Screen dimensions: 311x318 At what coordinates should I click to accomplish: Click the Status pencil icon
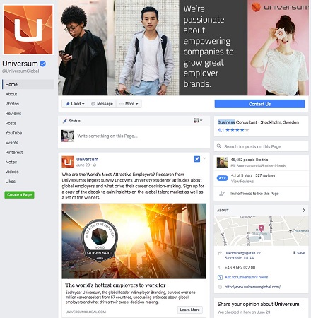pyautogui.click(x=65, y=121)
